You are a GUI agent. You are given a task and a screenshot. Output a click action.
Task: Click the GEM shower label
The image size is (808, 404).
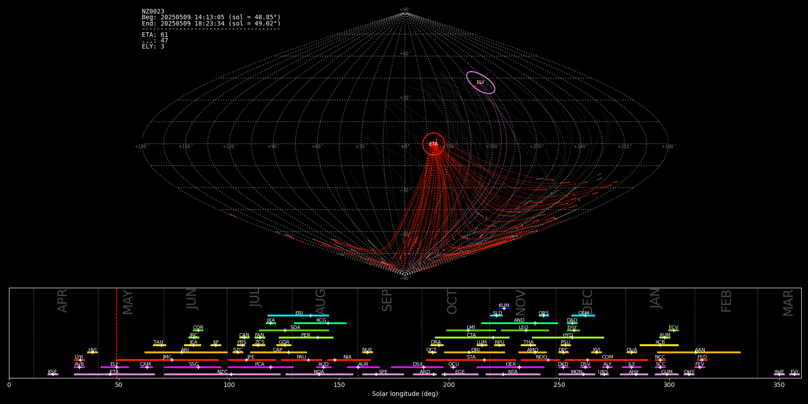point(584,313)
